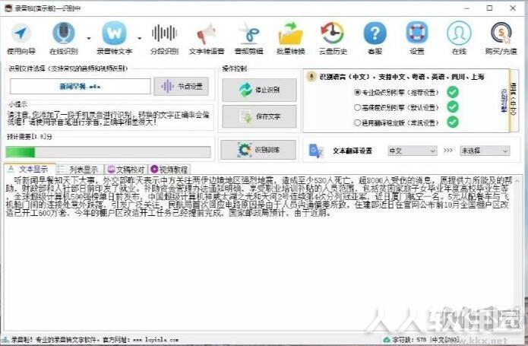Launch the 音频剪辑 scissors tool
Image resolution: width=528 pixels, height=346 pixels.
coord(249,38)
